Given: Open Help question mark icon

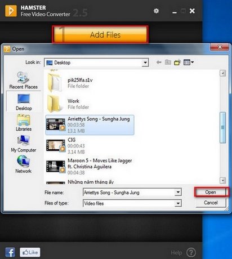Looking at the screenshot, I should pyautogui.click(x=191, y=252).
